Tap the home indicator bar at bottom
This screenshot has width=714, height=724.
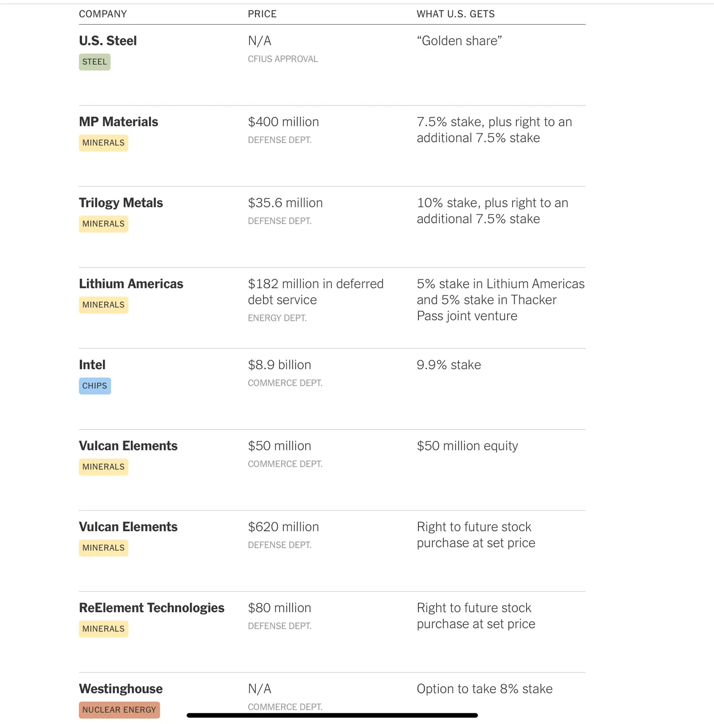332,715
